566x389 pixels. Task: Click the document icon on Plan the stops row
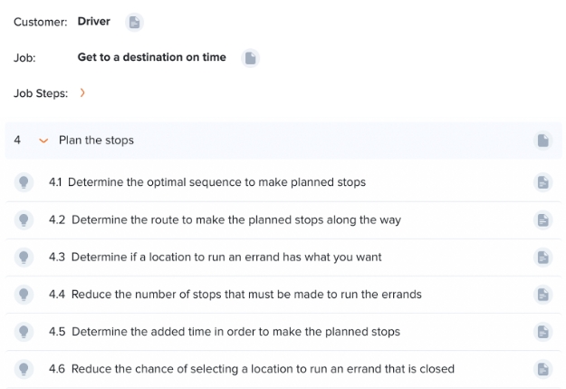coord(542,141)
